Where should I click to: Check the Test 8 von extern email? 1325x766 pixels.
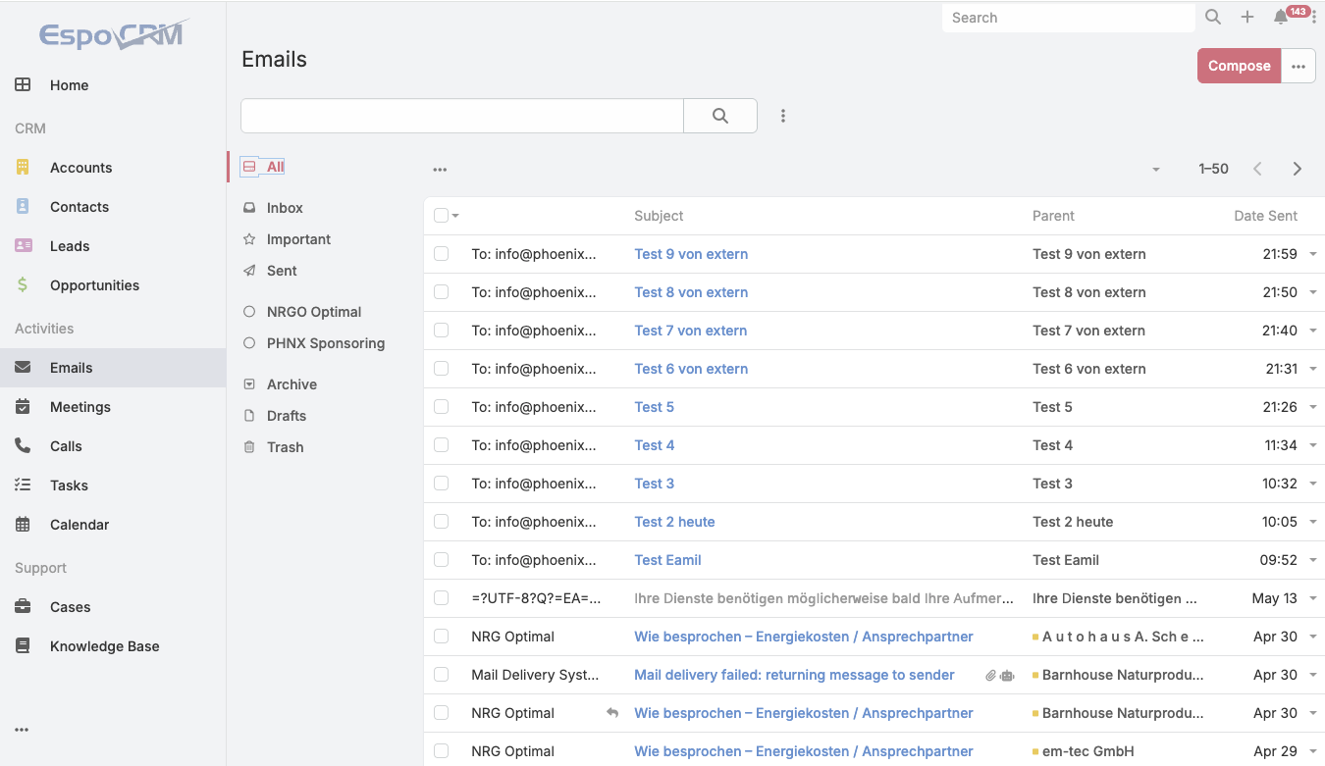(441, 292)
